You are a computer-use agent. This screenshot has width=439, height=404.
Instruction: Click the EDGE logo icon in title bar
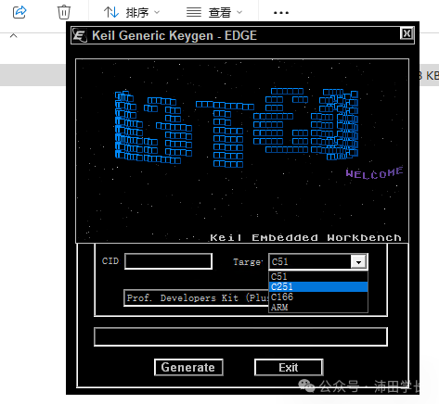[x=80, y=35]
